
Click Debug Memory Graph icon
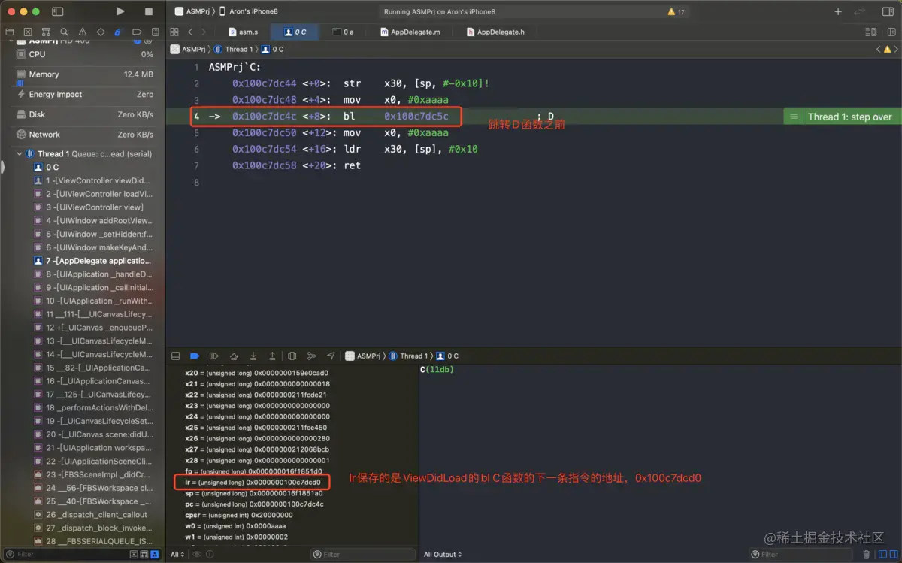click(x=311, y=356)
